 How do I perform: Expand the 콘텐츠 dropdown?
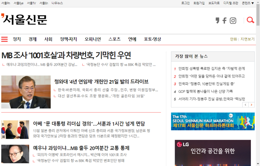point(248,3)
